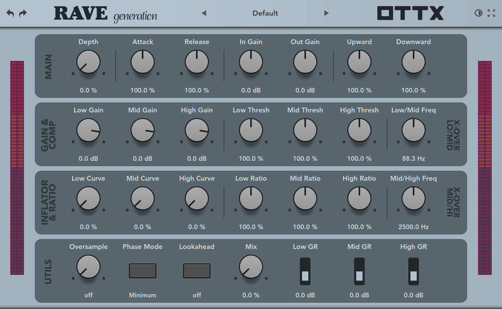Screen dimensions: 502x309
Task: Click the undo arrow icon
Action: tap(10, 13)
